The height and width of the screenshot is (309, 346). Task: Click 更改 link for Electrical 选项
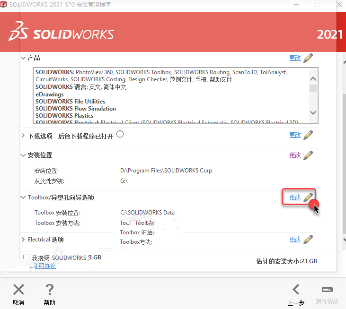click(295, 240)
